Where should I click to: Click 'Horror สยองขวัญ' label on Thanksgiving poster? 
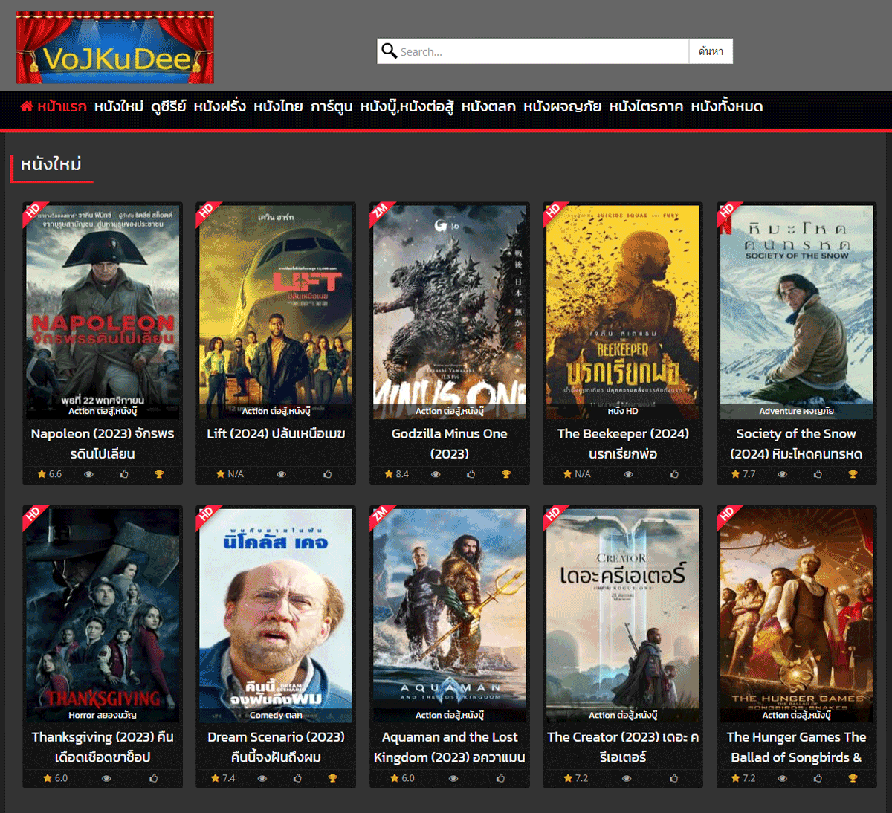pos(103,715)
